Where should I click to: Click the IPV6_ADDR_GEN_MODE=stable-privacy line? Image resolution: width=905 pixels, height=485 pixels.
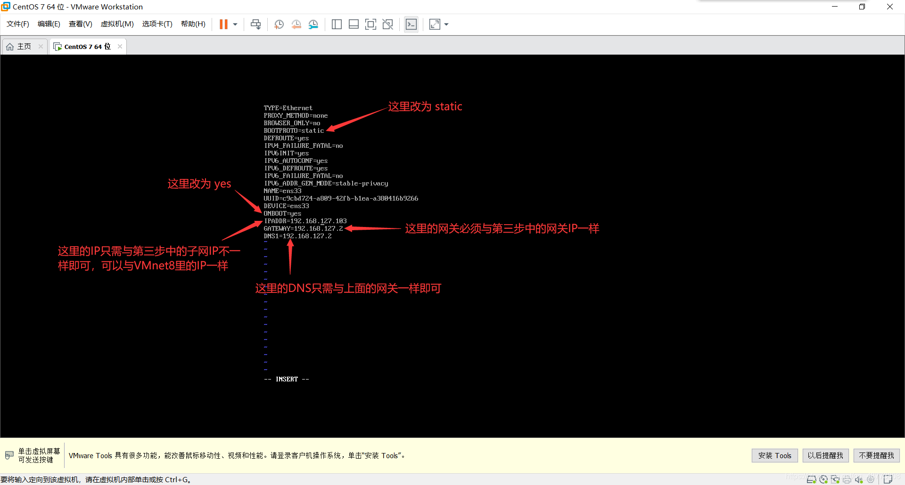coord(326,183)
